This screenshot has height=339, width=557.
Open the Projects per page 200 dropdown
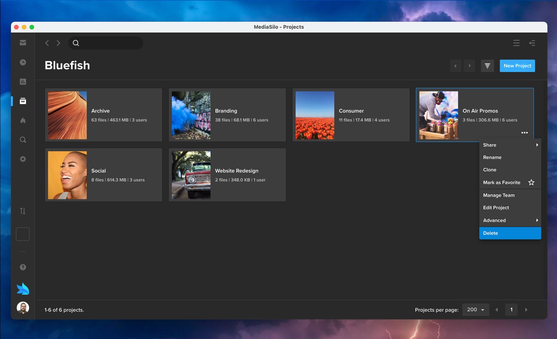point(476,310)
